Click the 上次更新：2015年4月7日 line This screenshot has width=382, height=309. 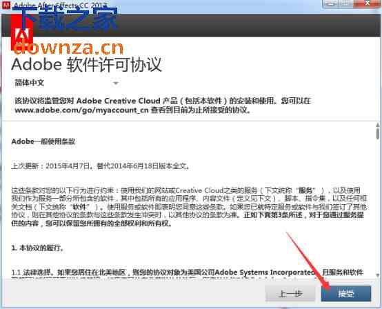point(101,166)
